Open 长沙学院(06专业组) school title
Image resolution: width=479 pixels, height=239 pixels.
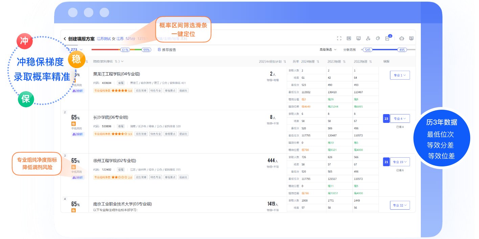tap(111, 117)
